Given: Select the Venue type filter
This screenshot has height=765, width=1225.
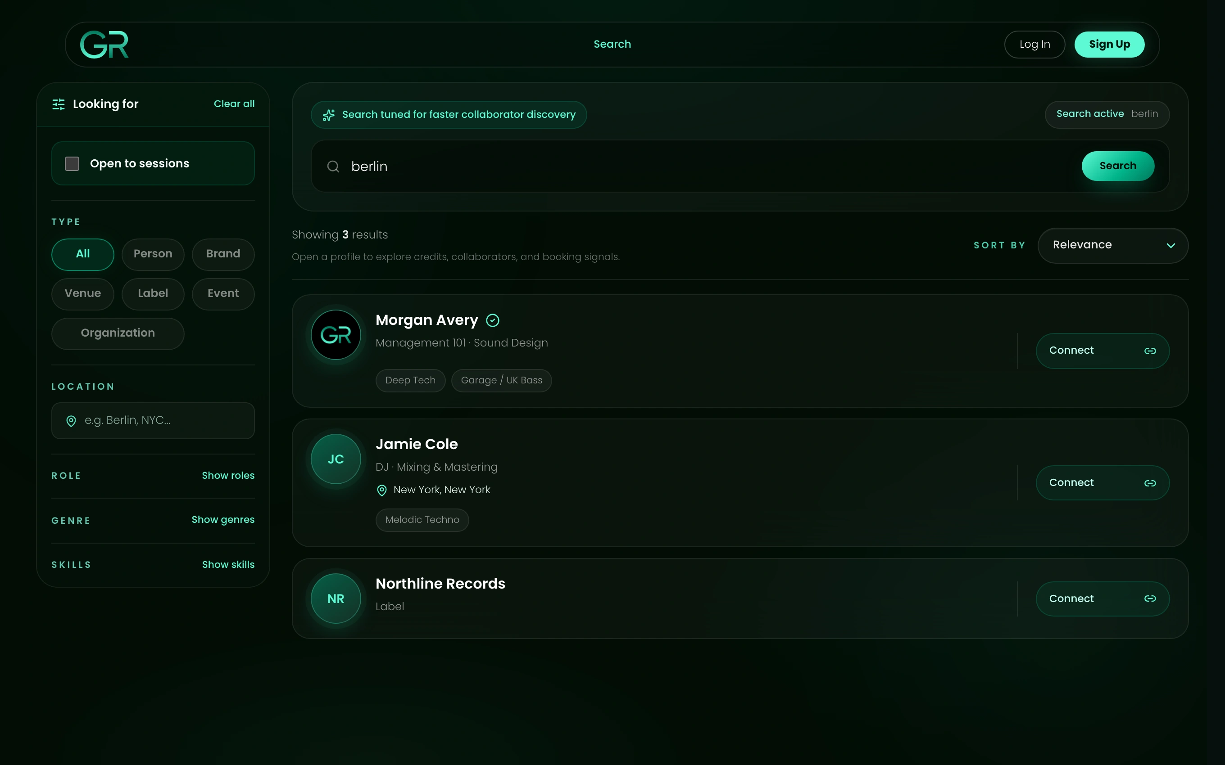Looking at the screenshot, I should (x=83, y=293).
